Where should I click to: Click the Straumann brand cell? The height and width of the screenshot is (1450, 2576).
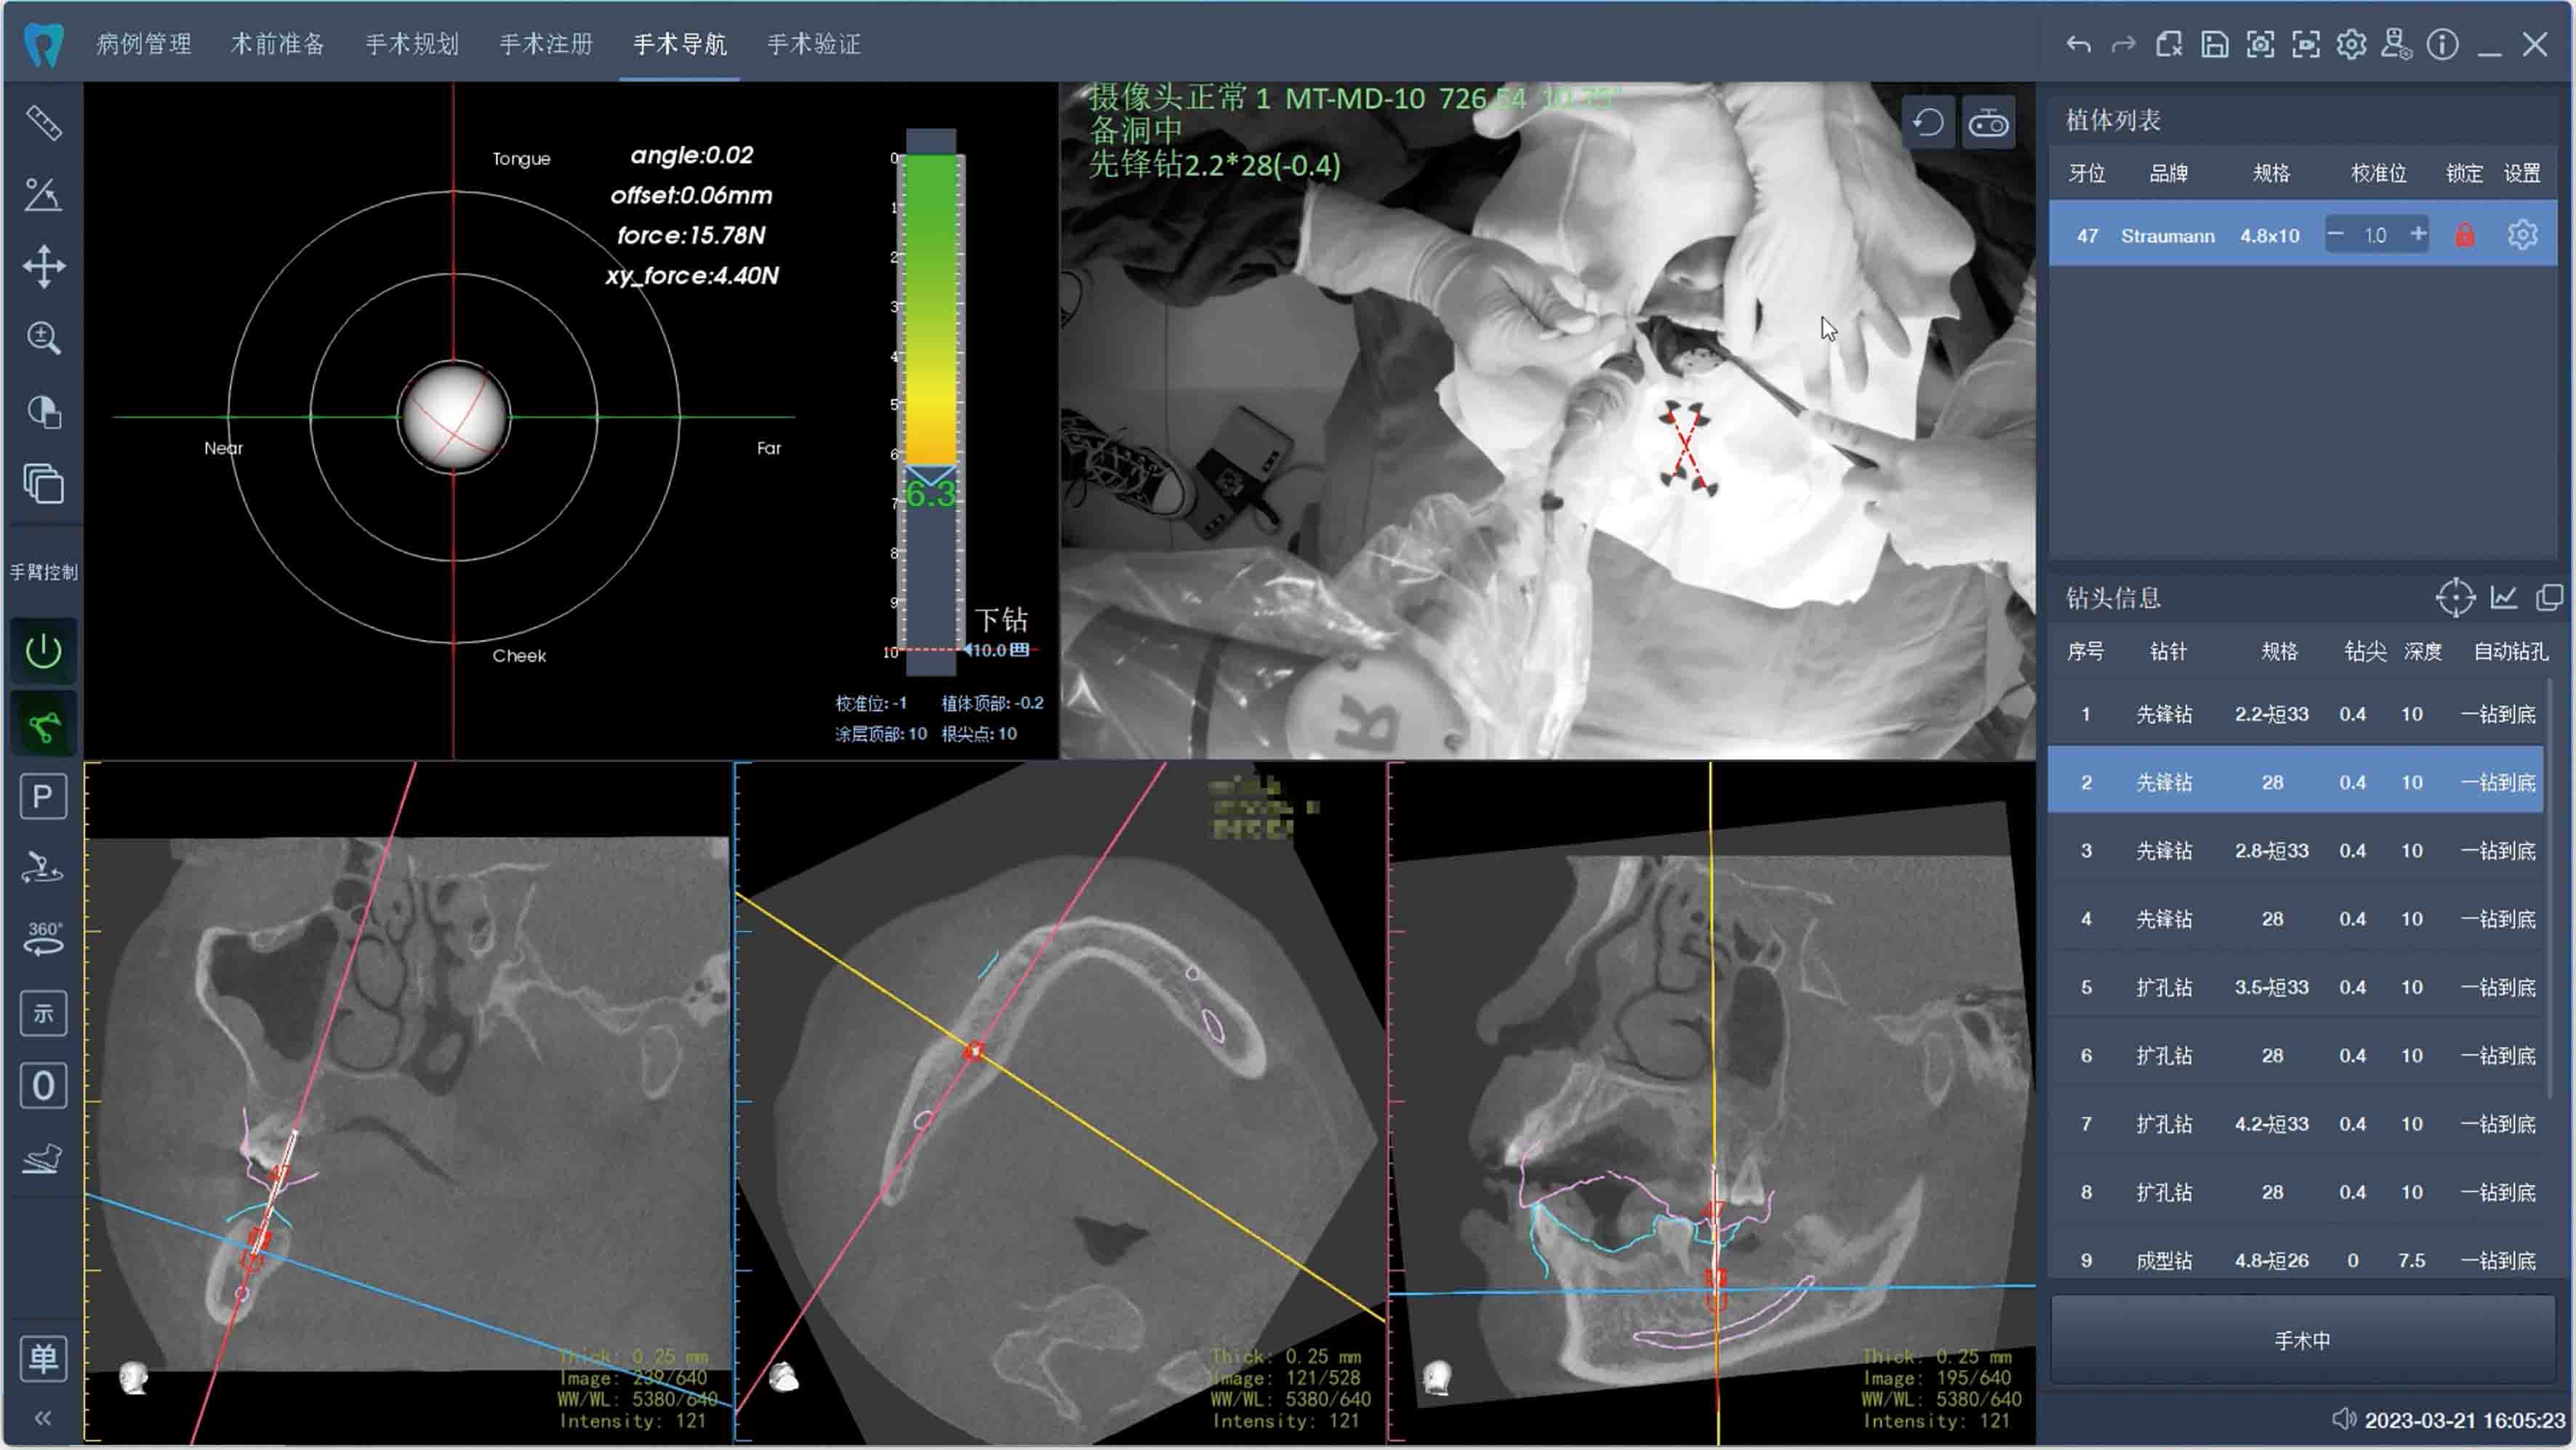coord(2168,236)
